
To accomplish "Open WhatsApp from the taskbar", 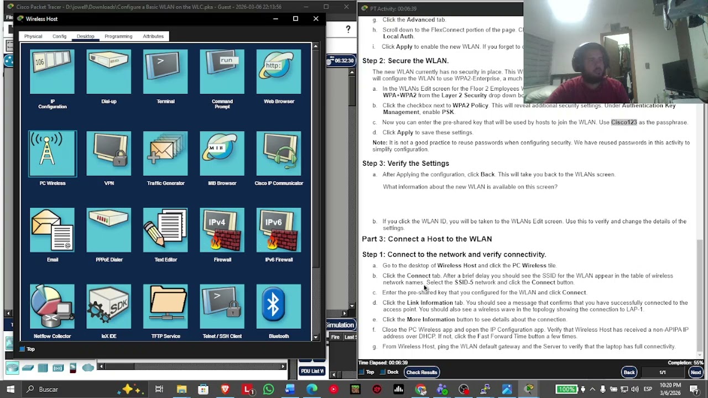I will (268, 390).
